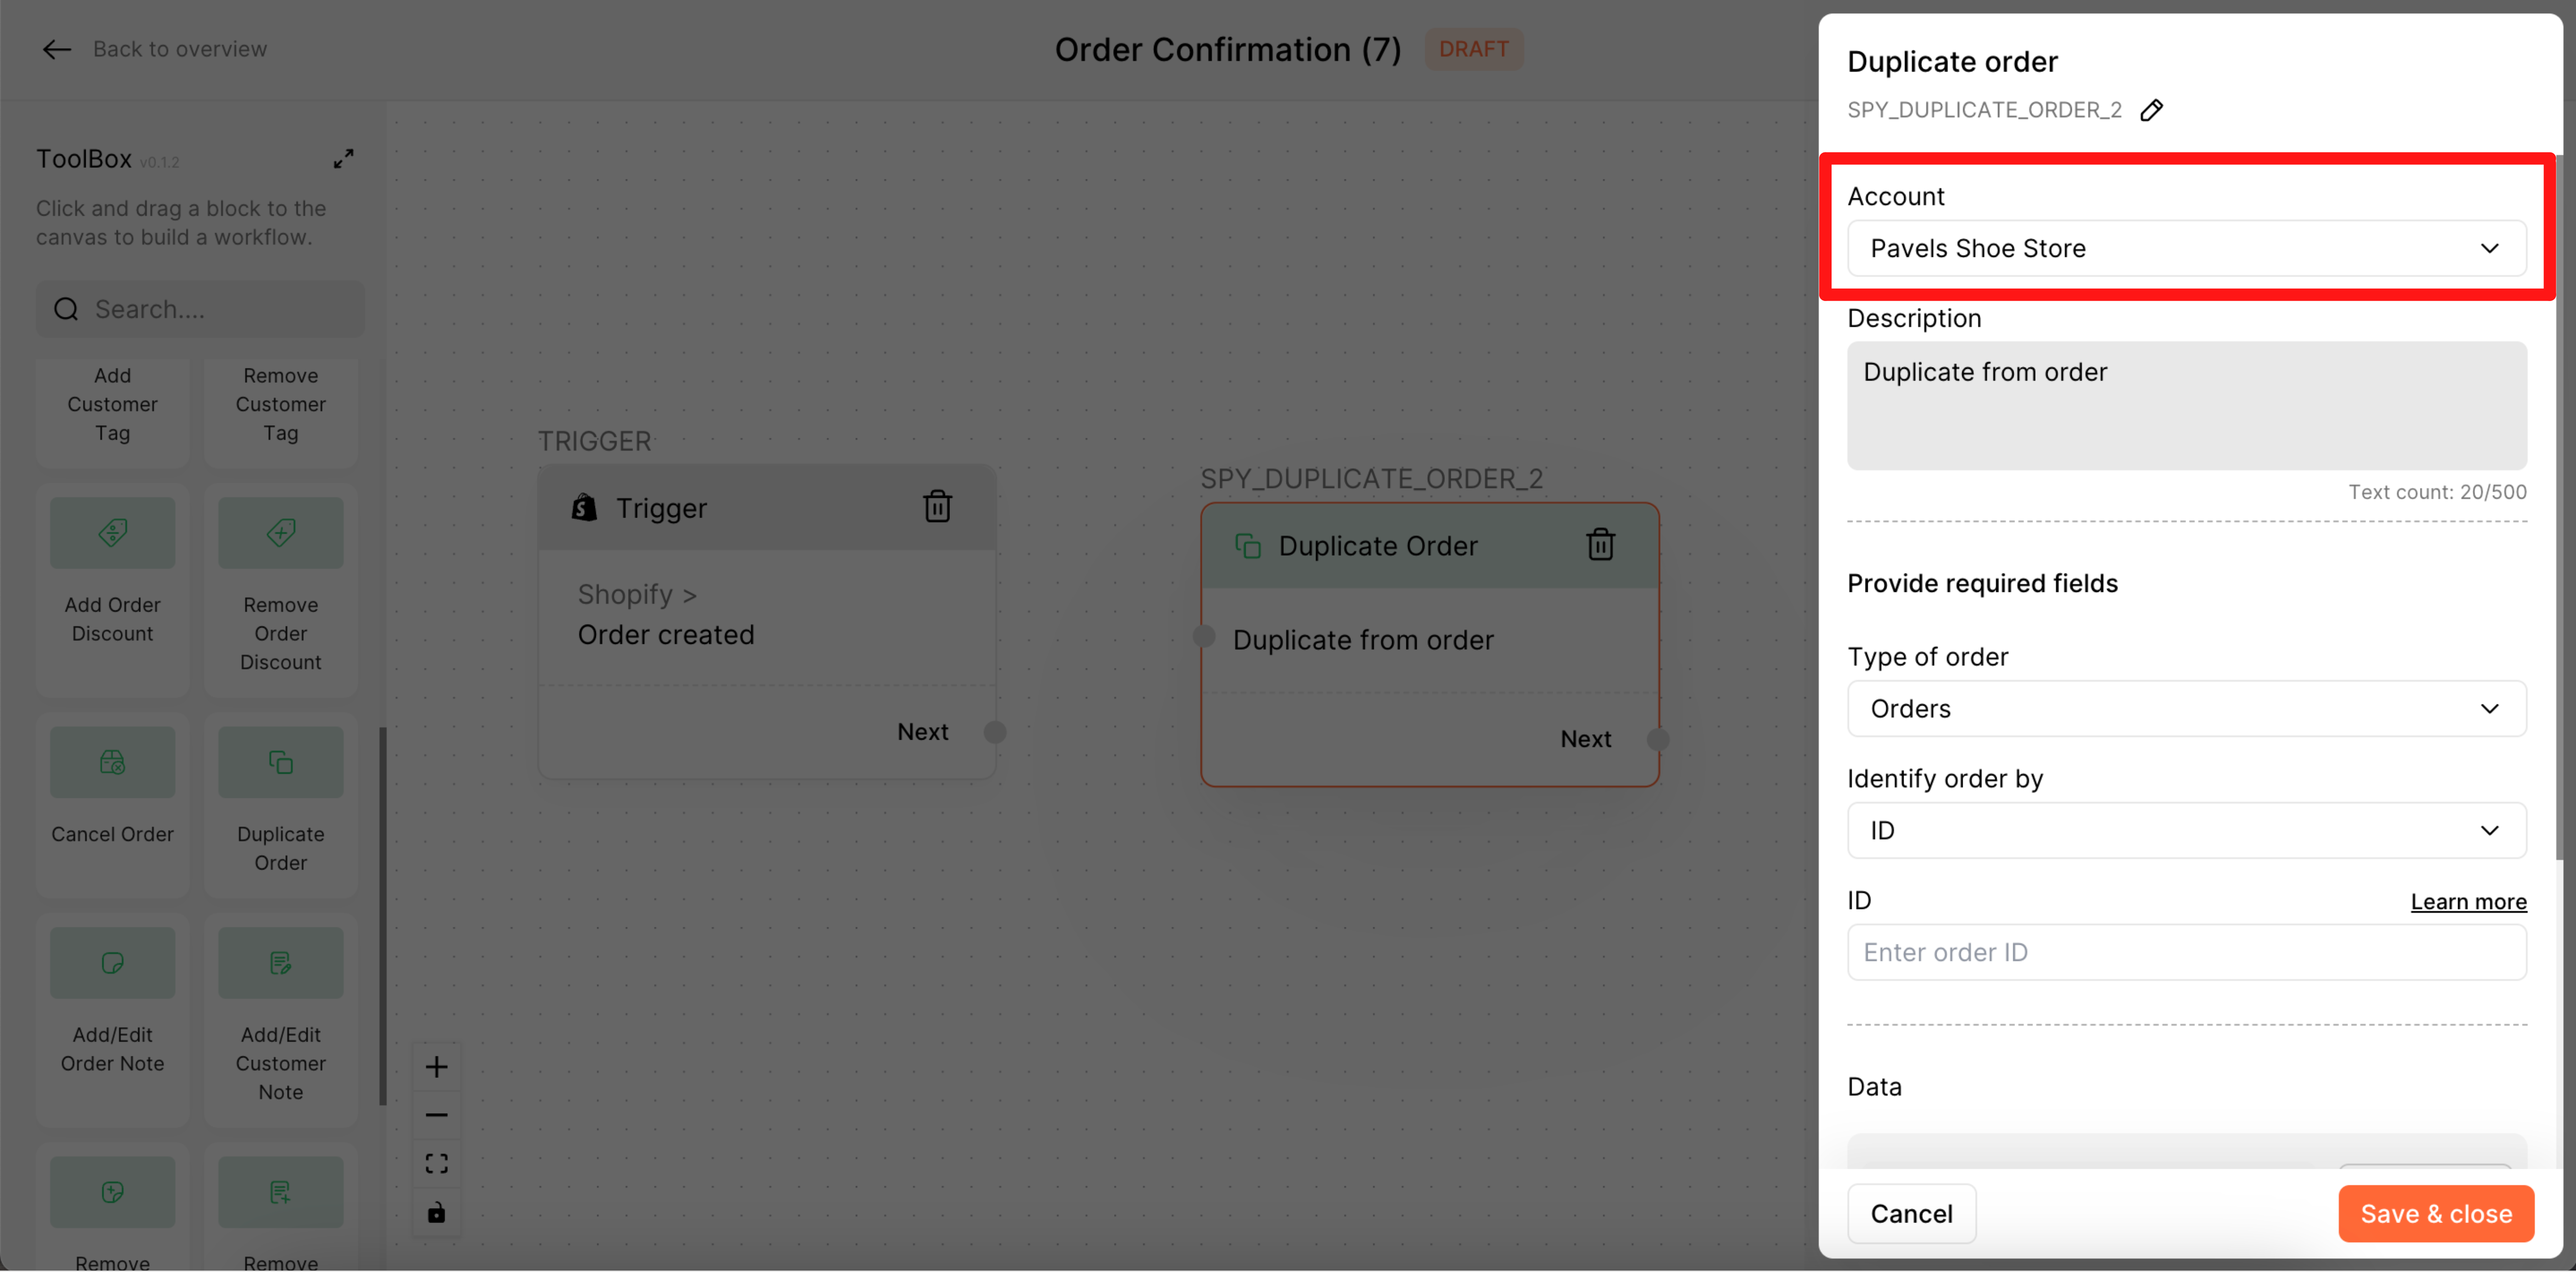The image size is (2576, 1272).
Task: Click Order Confirmation (7) title
Action: tap(1228, 49)
